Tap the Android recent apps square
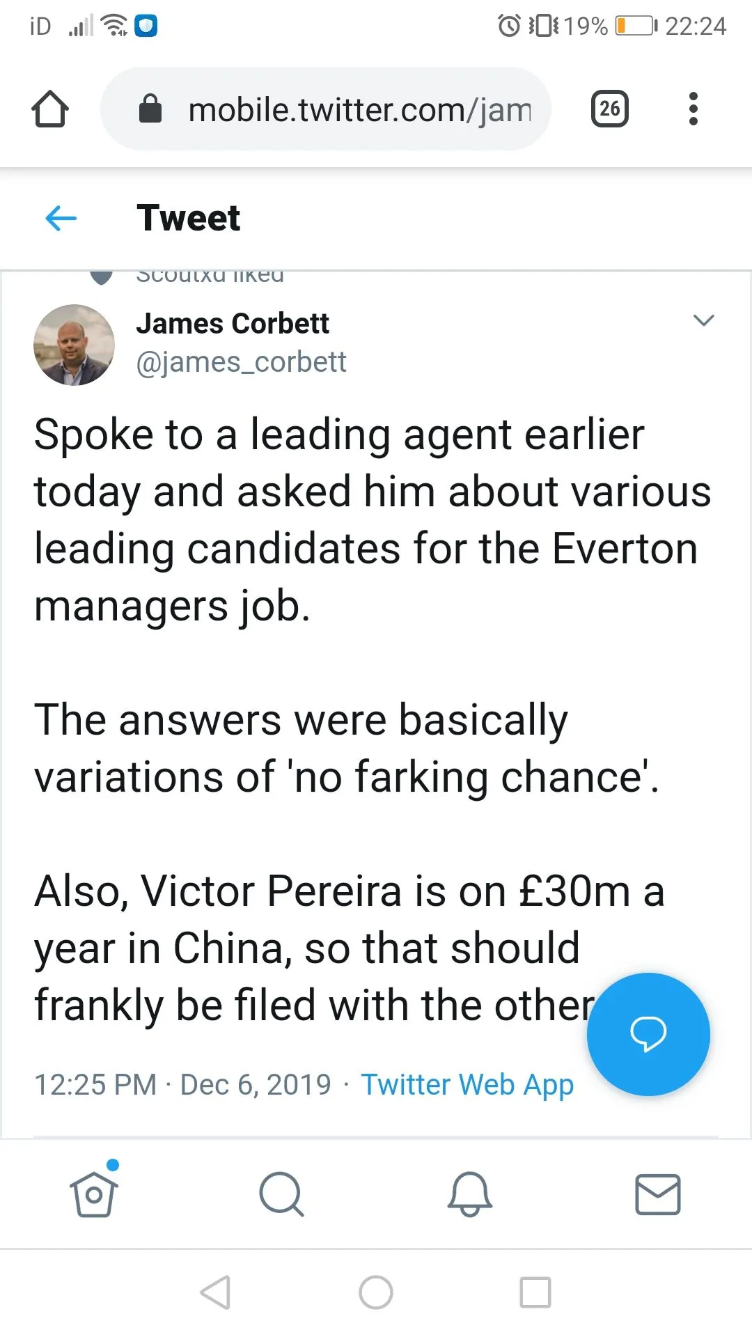752x1337 pixels. click(535, 1292)
